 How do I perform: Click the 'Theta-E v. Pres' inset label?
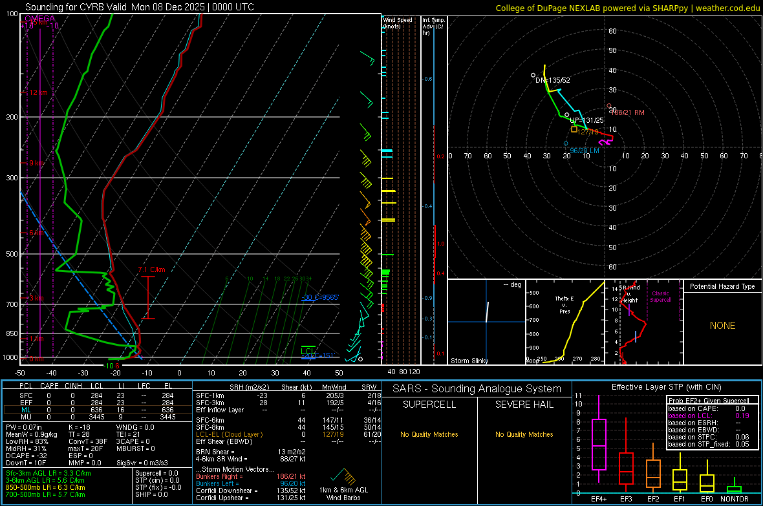[x=564, y=305]
